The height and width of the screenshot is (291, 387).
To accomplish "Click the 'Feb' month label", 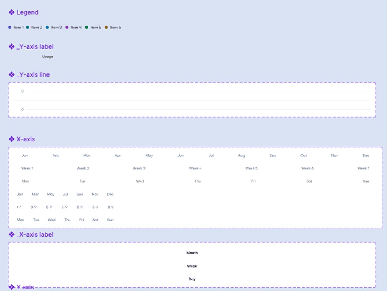I will pyautogui.click(x=55, y=155).
